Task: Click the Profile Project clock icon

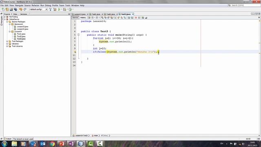Action: (x=70, y=9)
